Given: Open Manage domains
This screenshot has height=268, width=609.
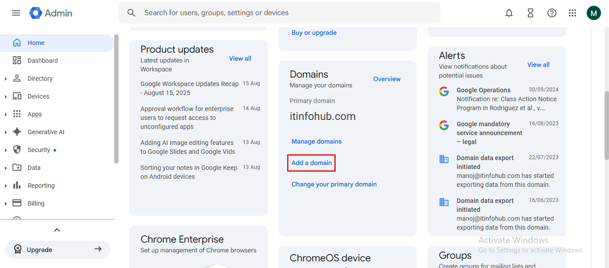Looking at the screenshot, I should [x=317, y=141].
